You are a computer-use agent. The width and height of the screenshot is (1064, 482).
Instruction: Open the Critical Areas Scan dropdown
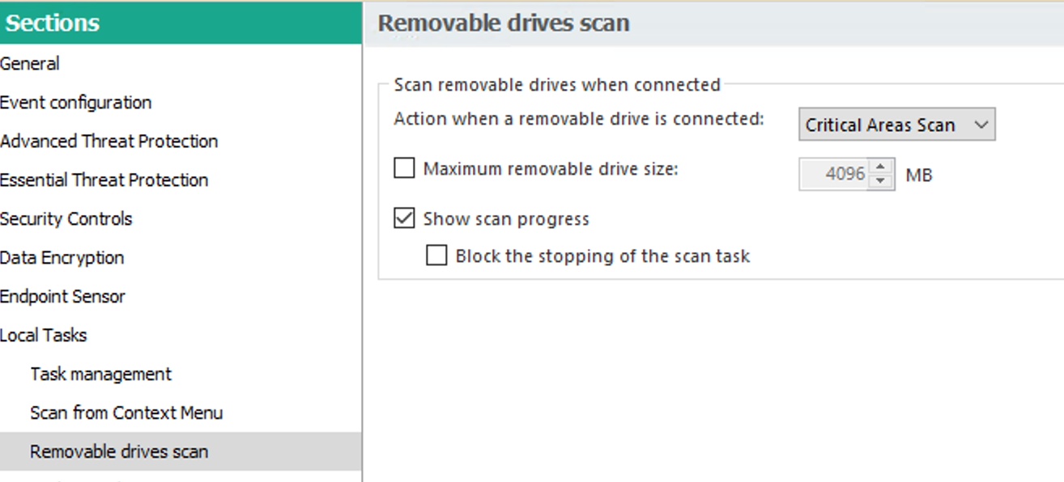tap(880, 125)
